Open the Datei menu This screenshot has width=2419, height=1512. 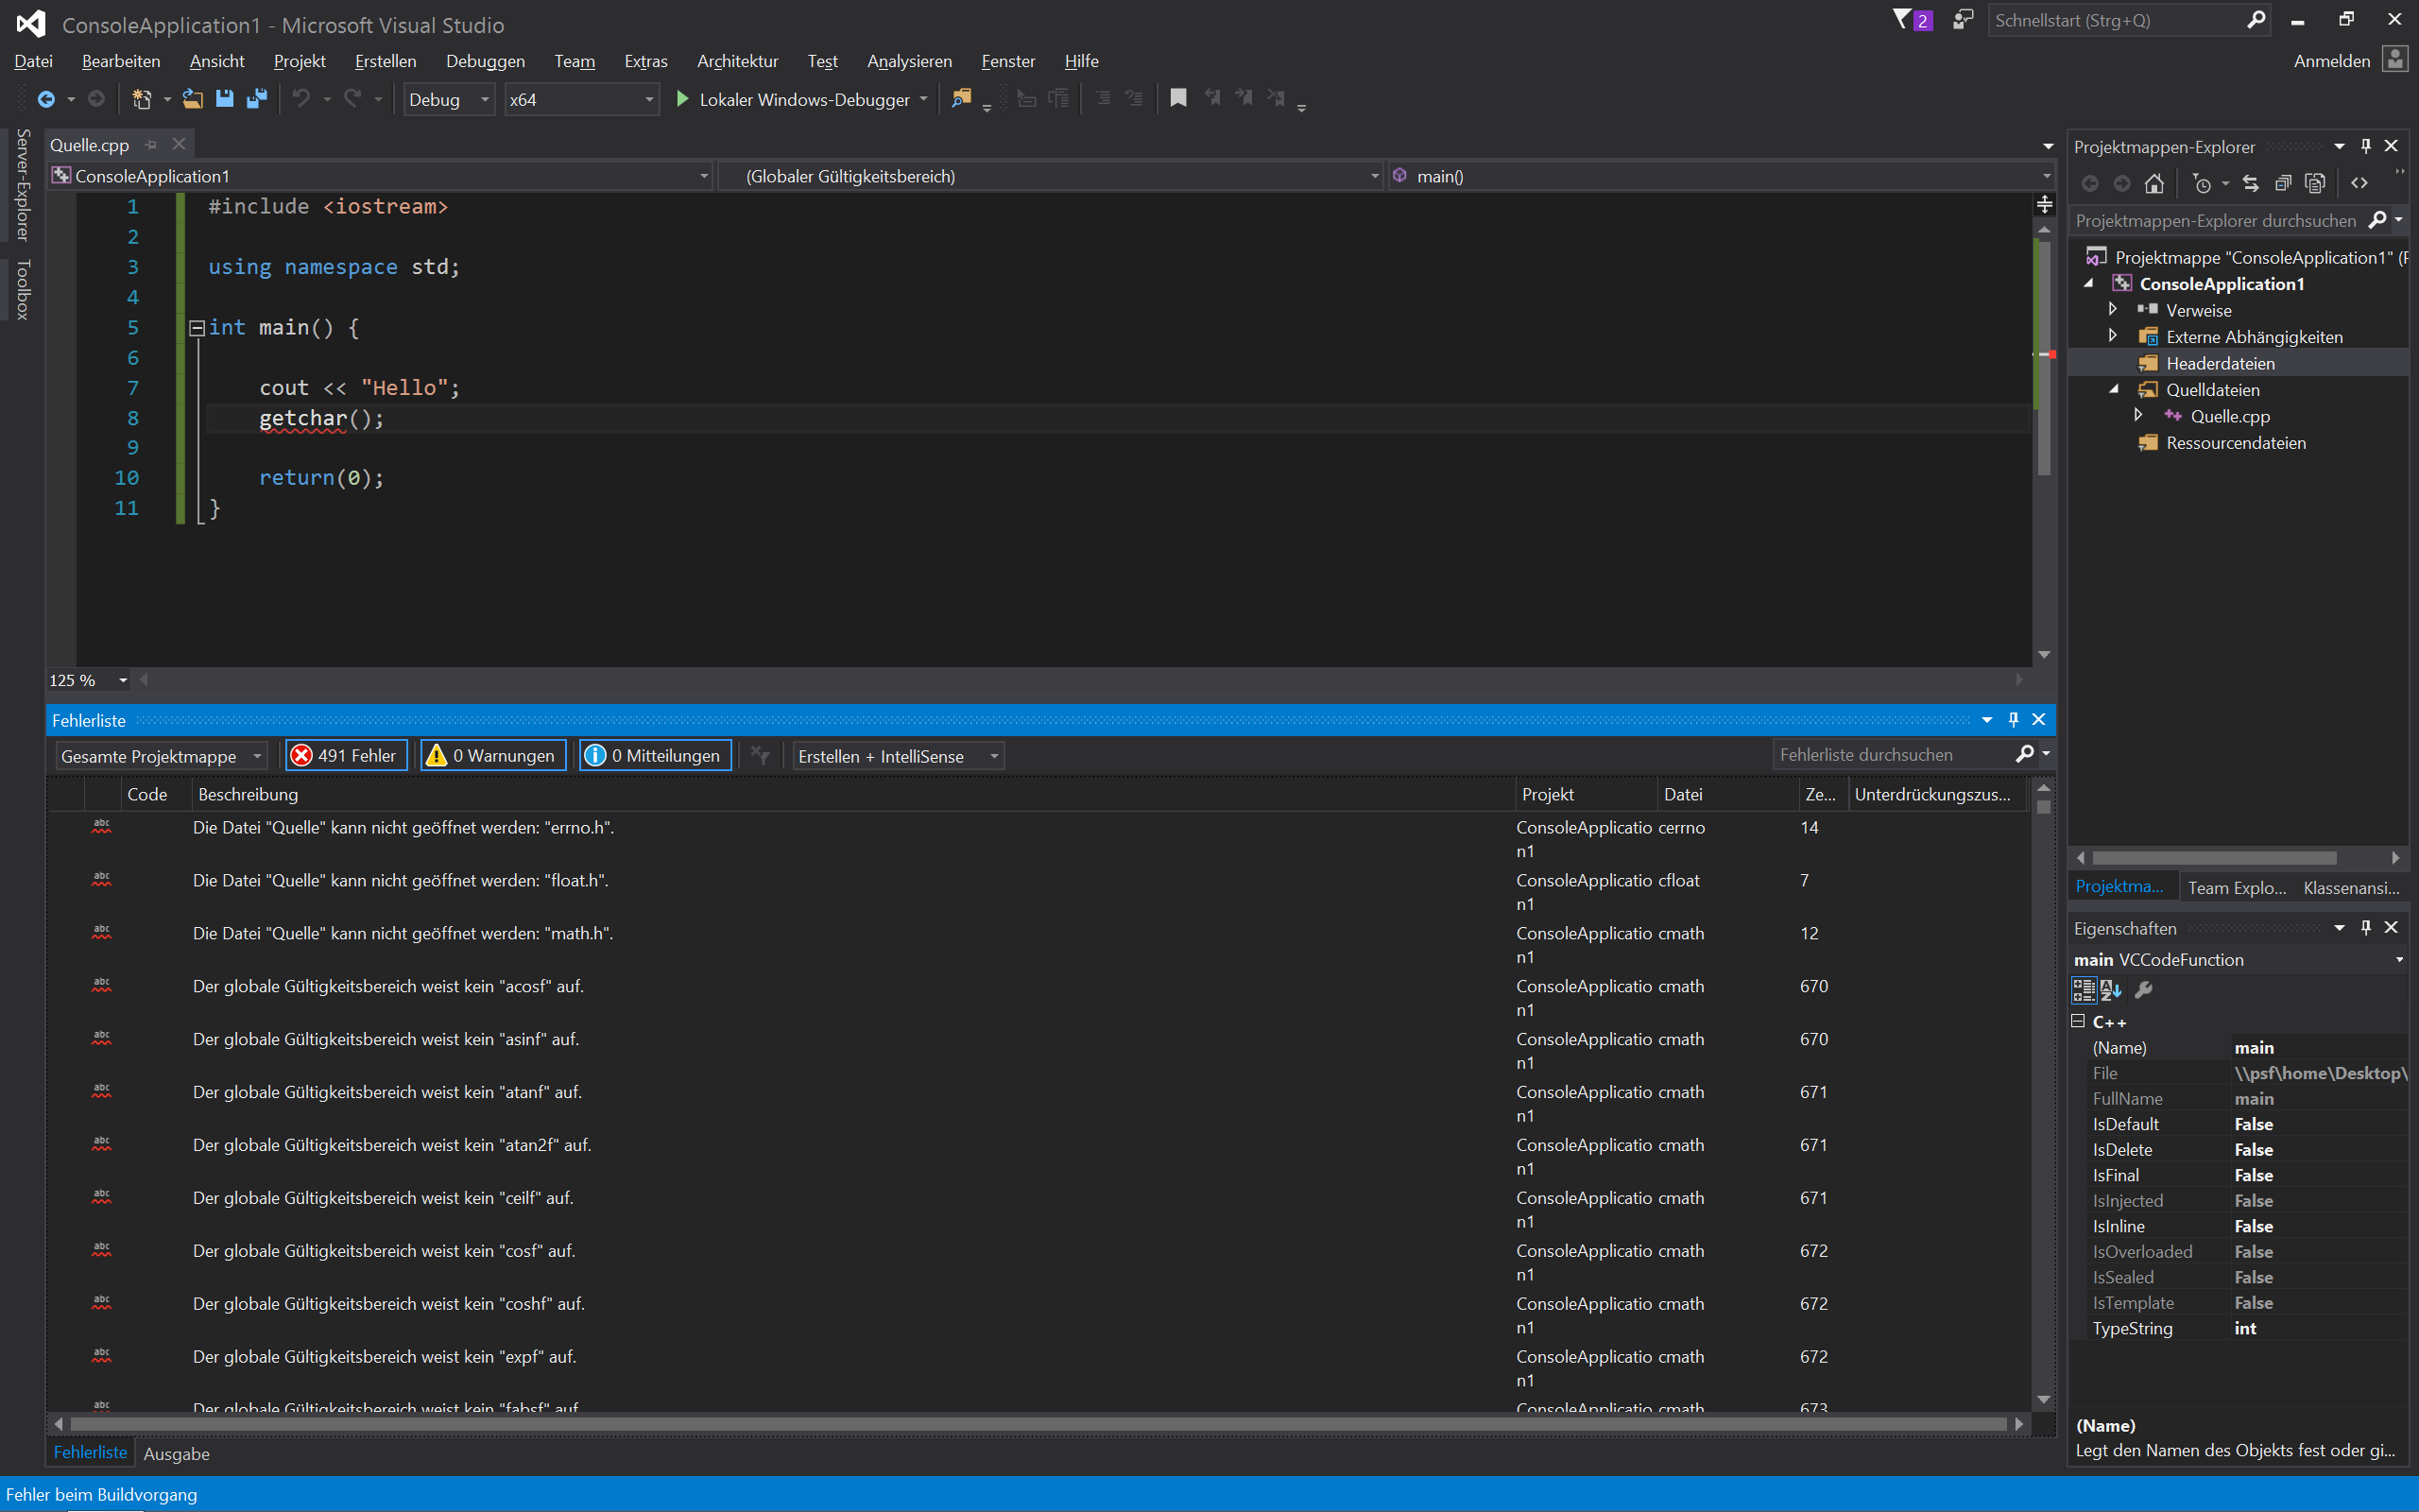coord(33,61)
